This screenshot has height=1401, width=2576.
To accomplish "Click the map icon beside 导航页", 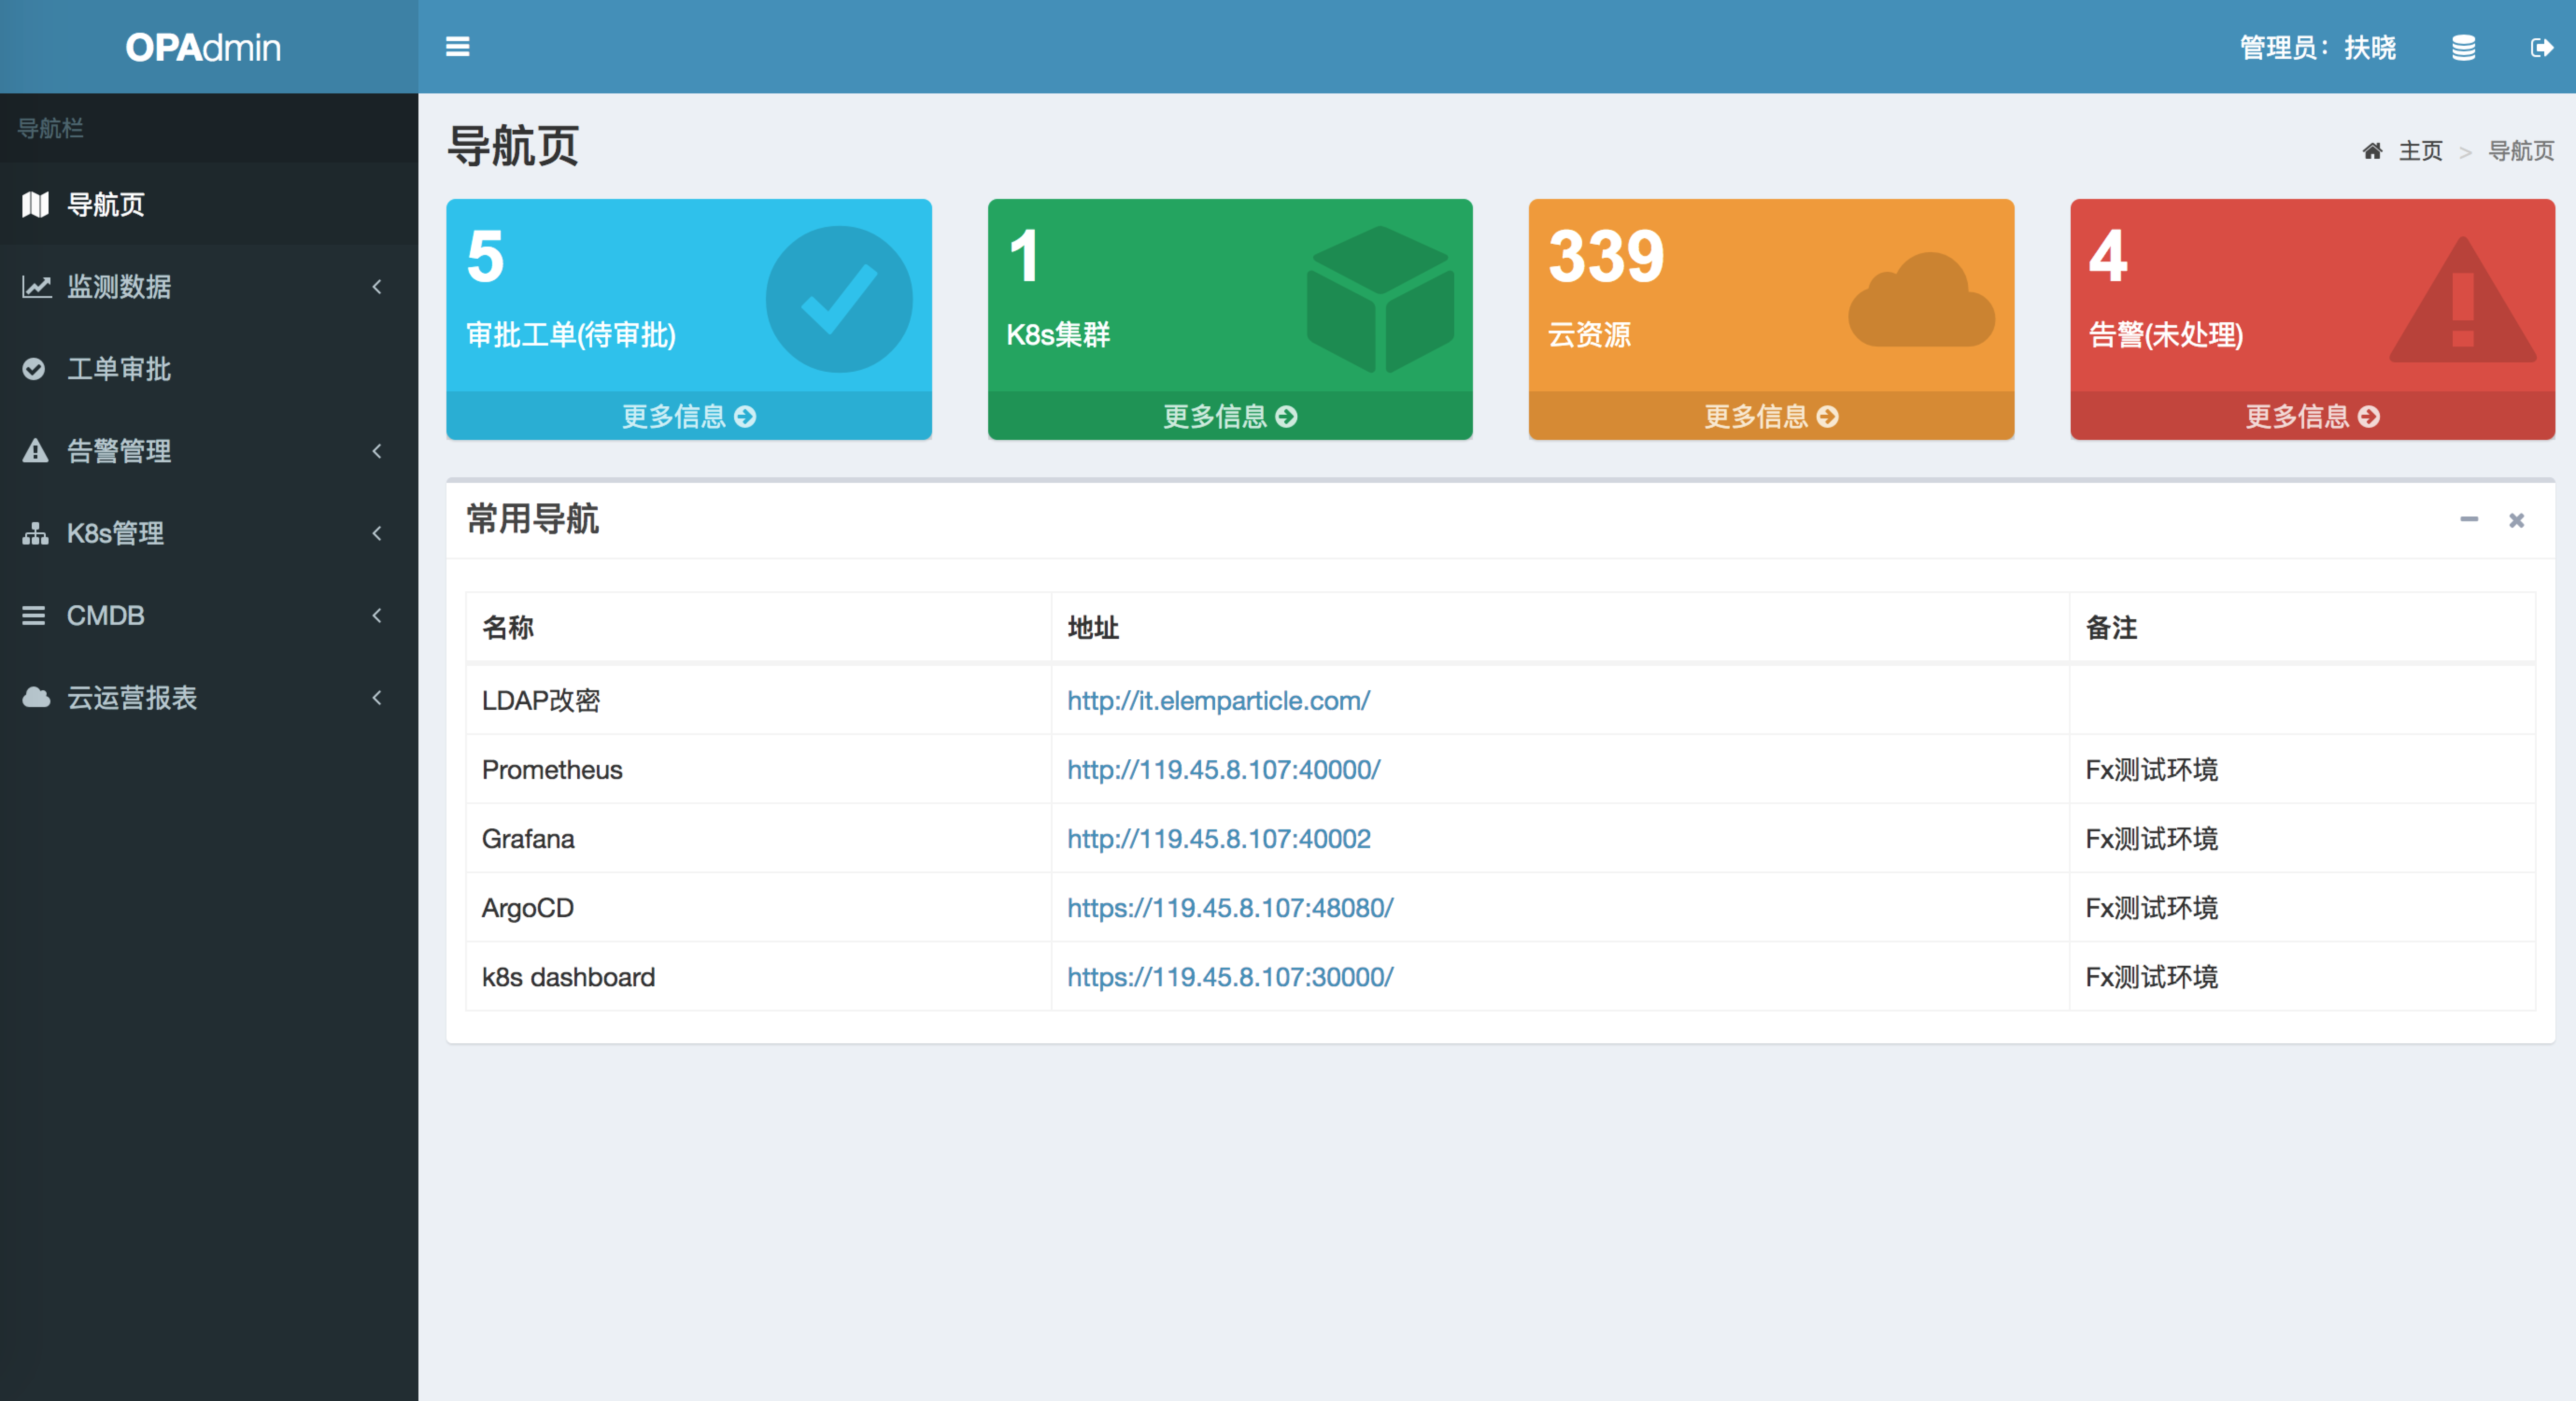I will coord(35,204).
